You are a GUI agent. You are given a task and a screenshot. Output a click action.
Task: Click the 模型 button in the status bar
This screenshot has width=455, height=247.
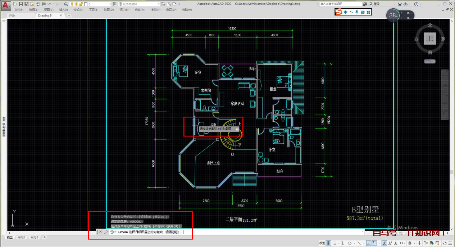[x=323, y=243]
